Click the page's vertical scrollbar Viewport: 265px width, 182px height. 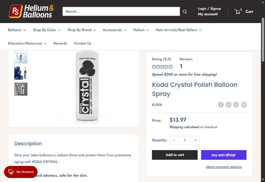tap(263, 80)
